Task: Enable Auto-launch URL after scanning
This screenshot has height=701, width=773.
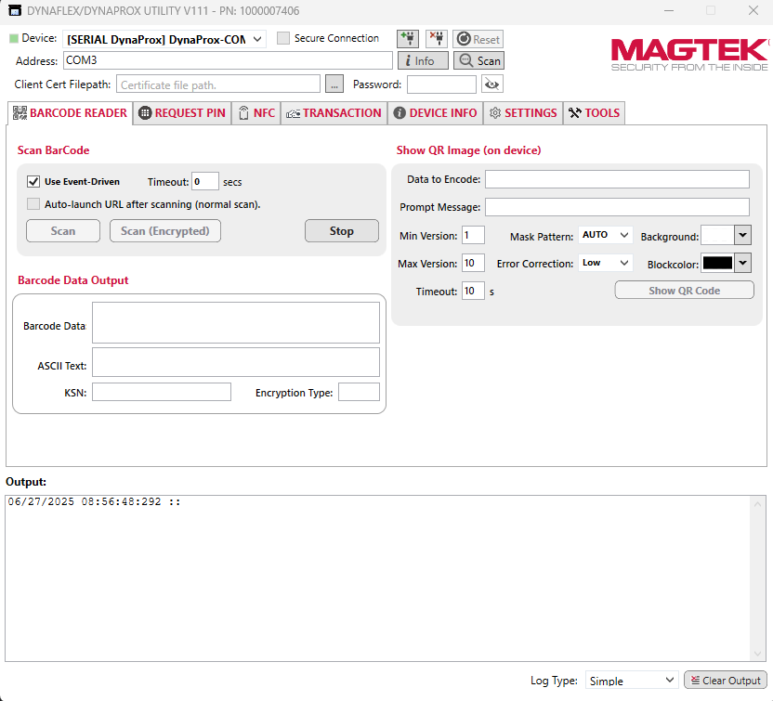Action: [x=33, y=204]
